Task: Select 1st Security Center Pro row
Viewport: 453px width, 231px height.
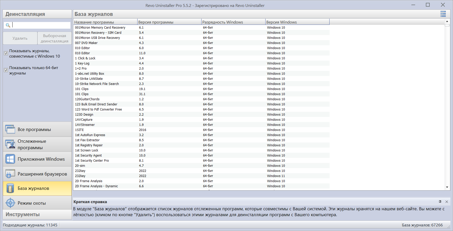Action: pos(201,161)
